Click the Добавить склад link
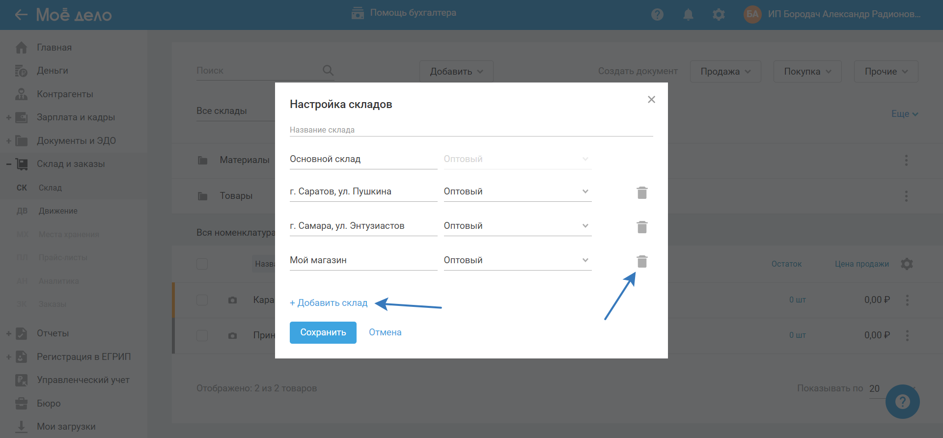943x438 pixels. 329,303
